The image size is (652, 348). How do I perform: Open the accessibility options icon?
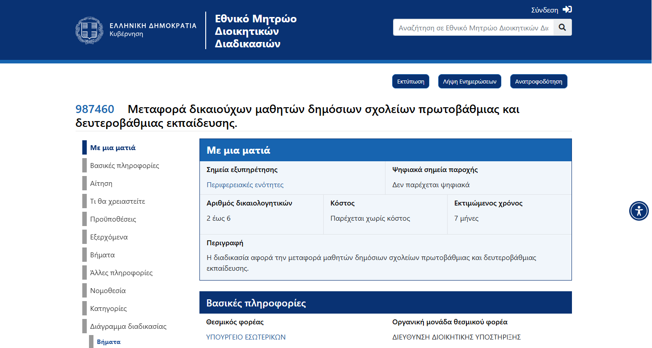pos(639,210)
